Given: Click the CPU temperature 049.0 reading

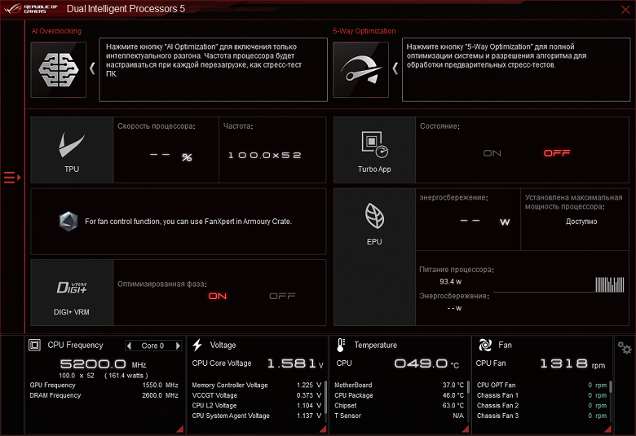Looking at the screenshot, I should pyautogui.click(x=426, y=363).
